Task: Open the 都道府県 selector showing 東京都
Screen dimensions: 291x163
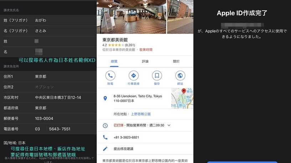Action: tap(48, 108)
